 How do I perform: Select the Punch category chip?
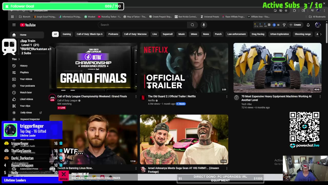coord(218,34)
